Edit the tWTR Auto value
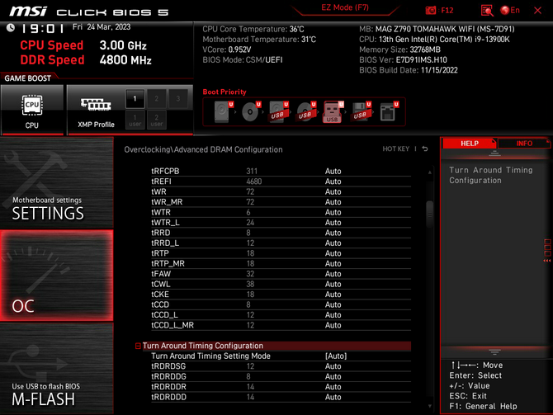 pos(333,212)
